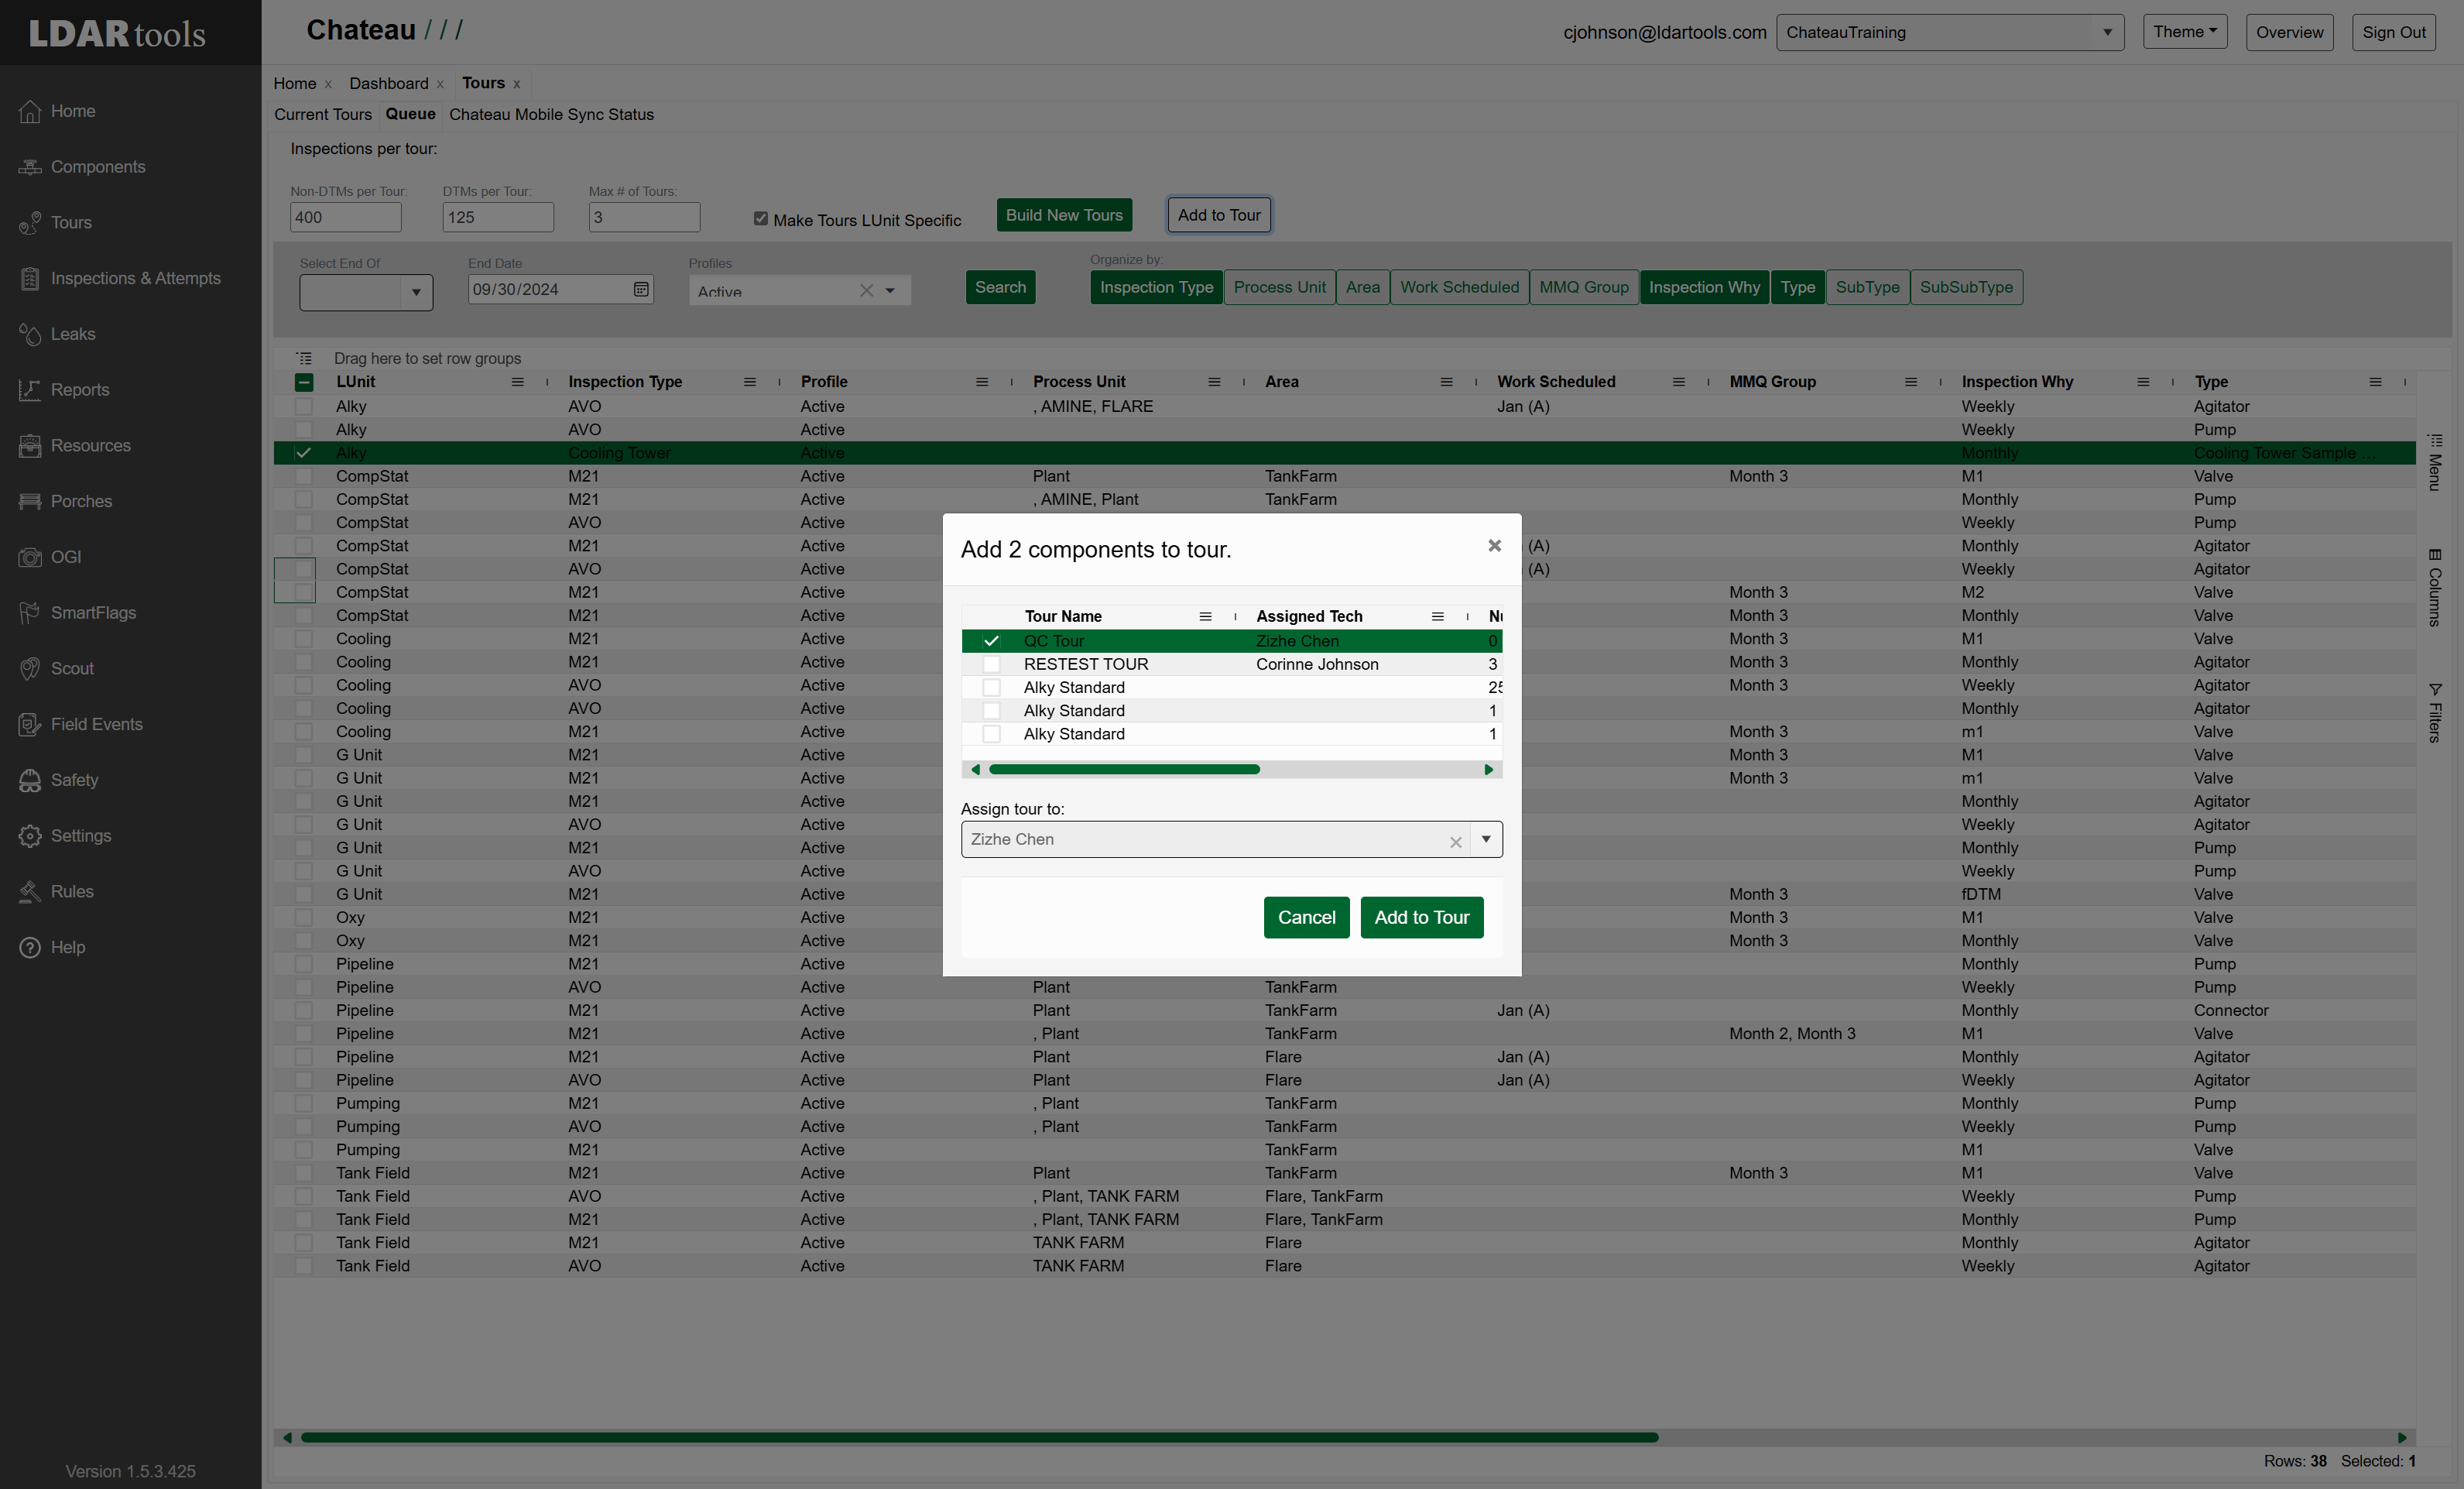Open Reports sidebar icon
This screenshot has width=2464, height=1489.
pos(30,390)
